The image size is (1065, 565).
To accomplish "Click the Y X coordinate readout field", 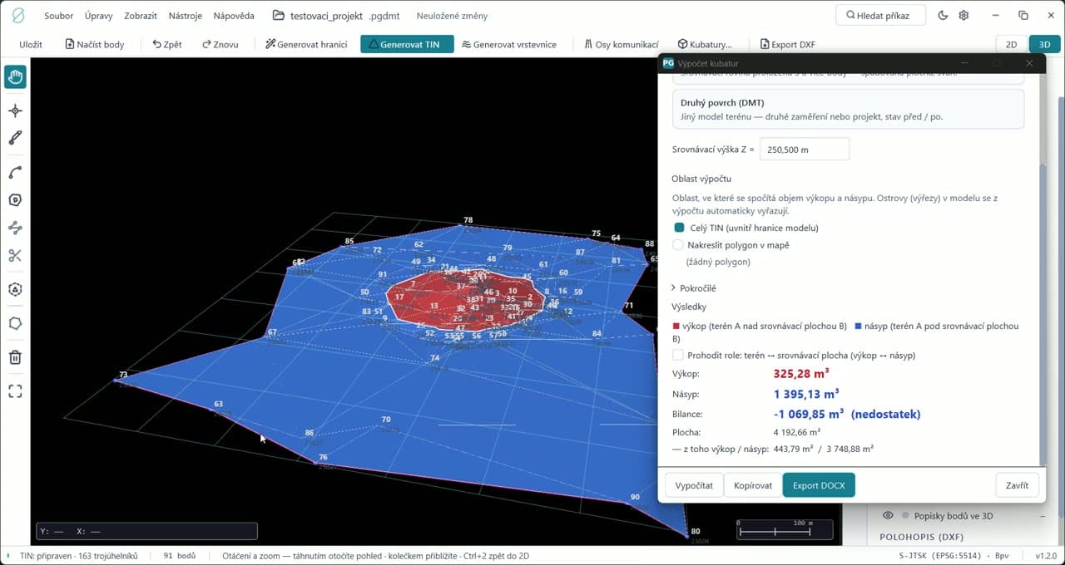I will point(146,531).
